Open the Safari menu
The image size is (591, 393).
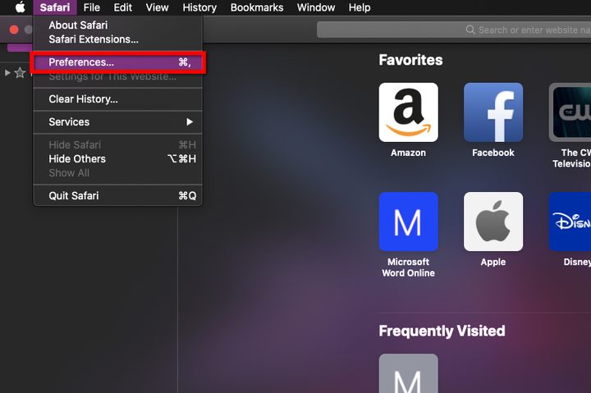(x=55, y=7)
